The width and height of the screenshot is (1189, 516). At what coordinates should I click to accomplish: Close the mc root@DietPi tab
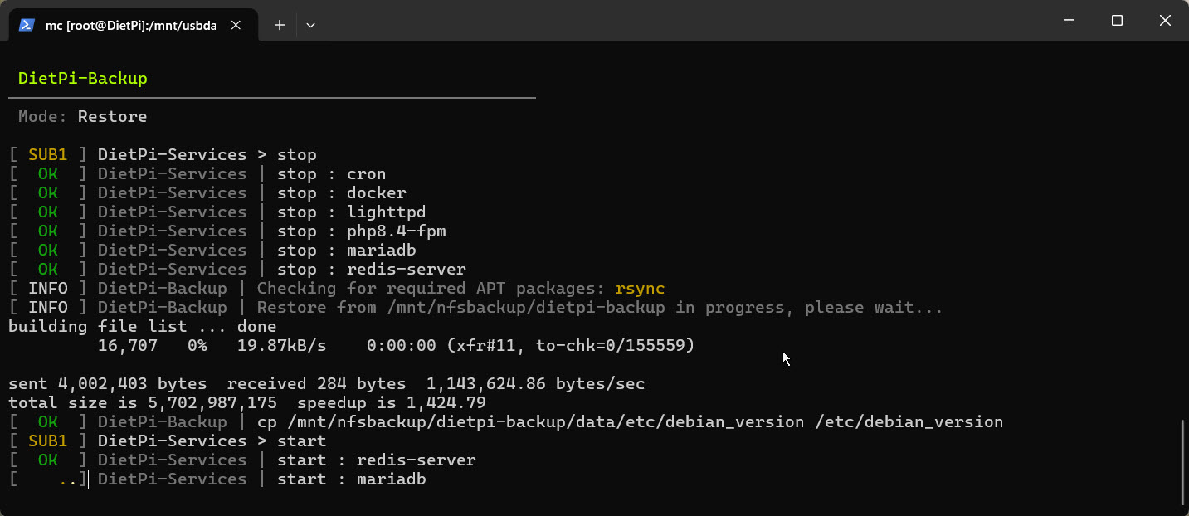[x=236, y=25]
